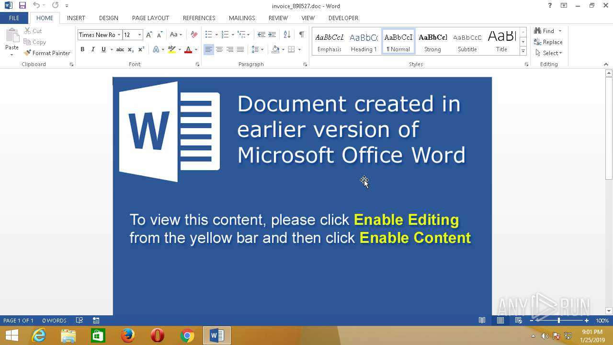Viewport: 613px width, 345px height.
Task: Justify the paragraph text
Action: [x=240, y=49]
